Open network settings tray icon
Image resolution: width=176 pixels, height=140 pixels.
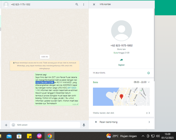[x=153, y=136]
